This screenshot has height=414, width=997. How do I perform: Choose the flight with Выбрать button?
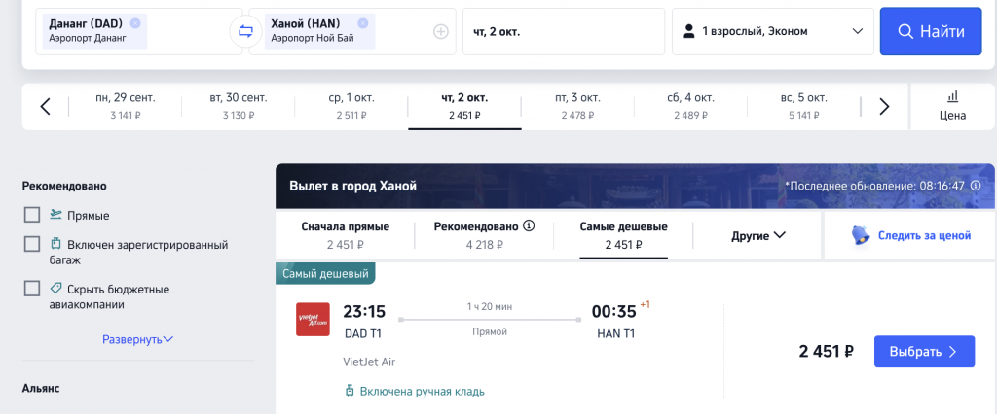[924, 351]
